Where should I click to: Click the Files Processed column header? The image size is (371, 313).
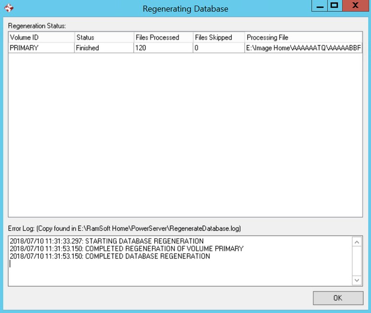tap(163, 37)
